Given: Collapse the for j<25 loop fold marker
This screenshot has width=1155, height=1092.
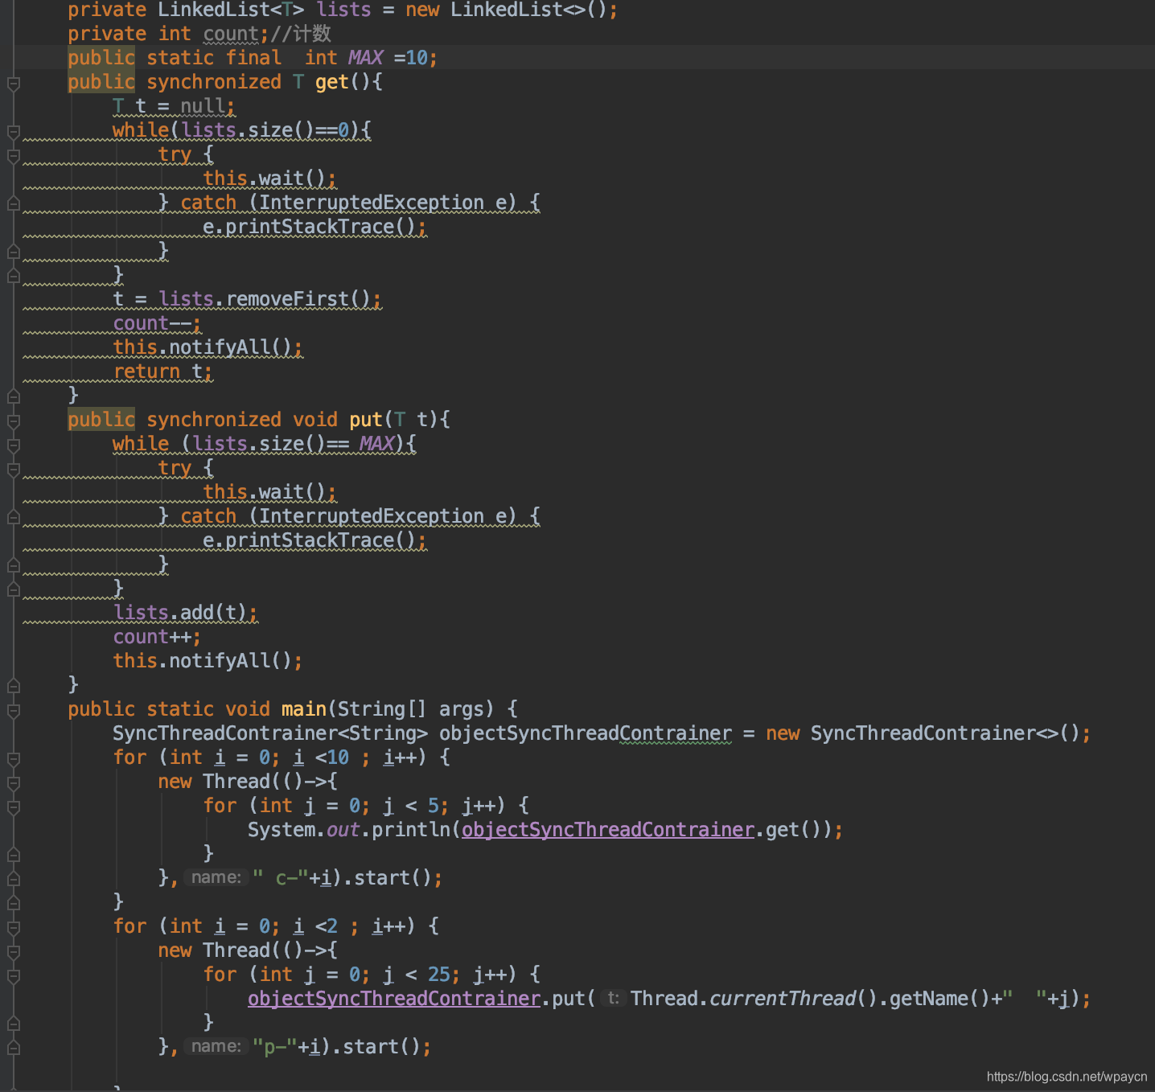Looking at the screenshot, I should (x=14, y=975).
